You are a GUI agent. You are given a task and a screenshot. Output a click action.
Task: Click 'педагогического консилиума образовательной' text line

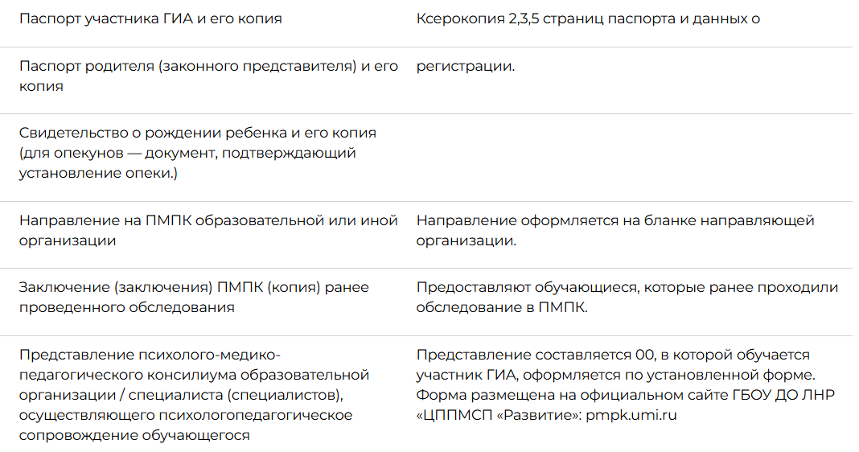point(194,376)
